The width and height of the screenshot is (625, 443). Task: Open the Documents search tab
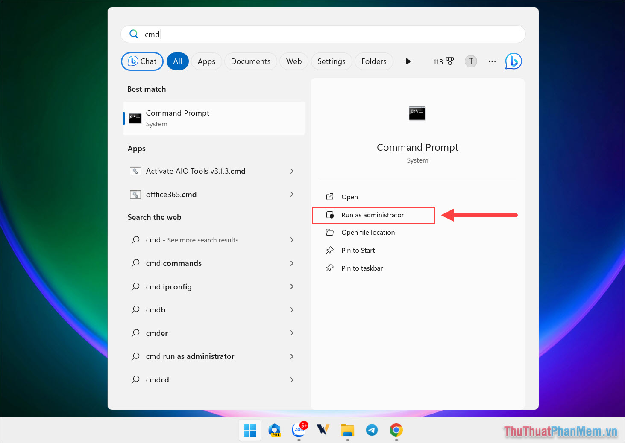(x=250, y=61)
